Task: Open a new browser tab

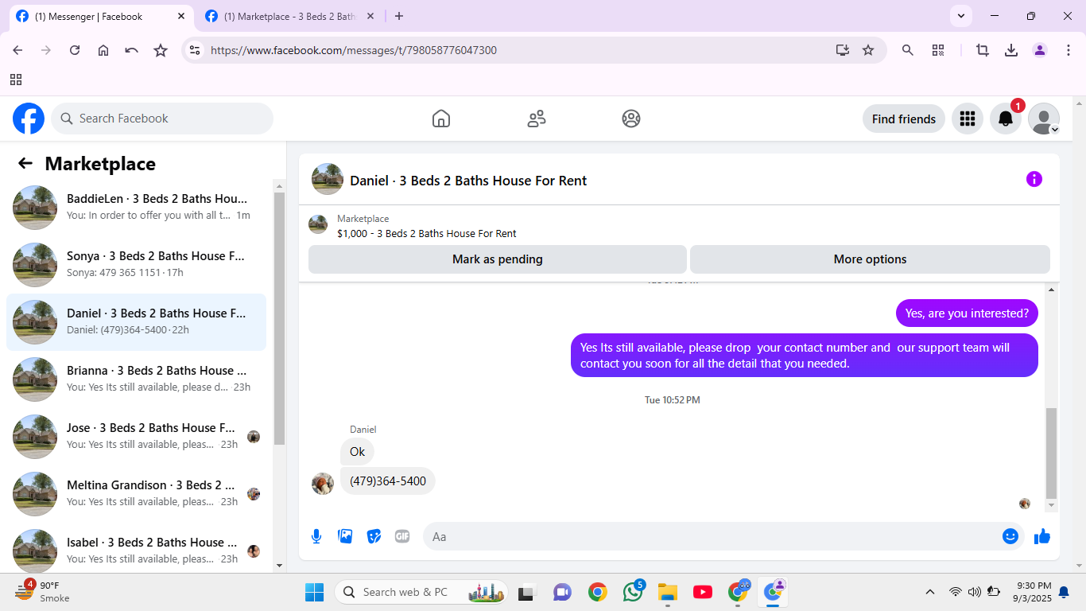Action: click(399, 16)
